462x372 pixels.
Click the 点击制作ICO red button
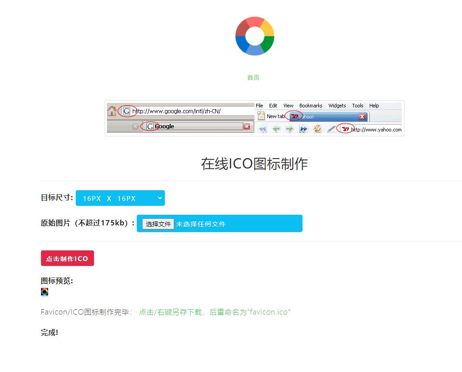tap(67, 258)
